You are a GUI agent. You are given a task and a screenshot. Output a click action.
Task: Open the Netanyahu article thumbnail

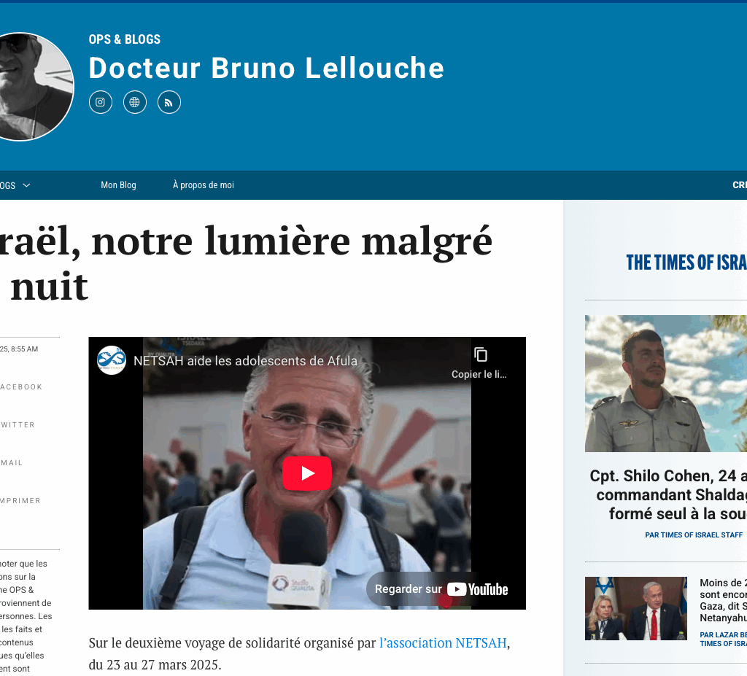click(636, 608)
